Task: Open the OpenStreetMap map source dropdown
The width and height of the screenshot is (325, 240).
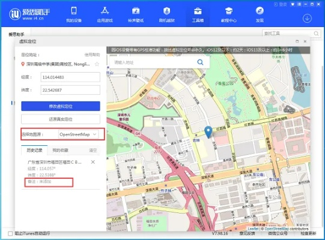Action: pyautogui.click(x=79, y=134)
